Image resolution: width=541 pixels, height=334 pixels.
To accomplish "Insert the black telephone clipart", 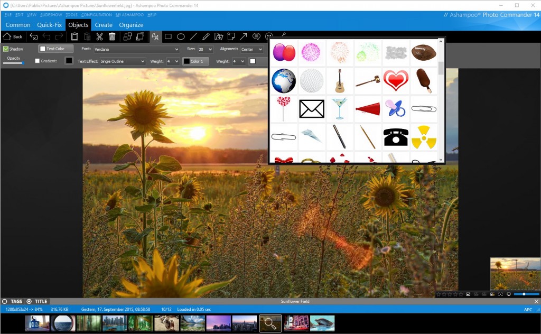I will 396,137.
